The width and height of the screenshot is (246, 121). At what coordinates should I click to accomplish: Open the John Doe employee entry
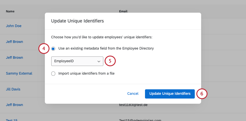tap(14, 26)
